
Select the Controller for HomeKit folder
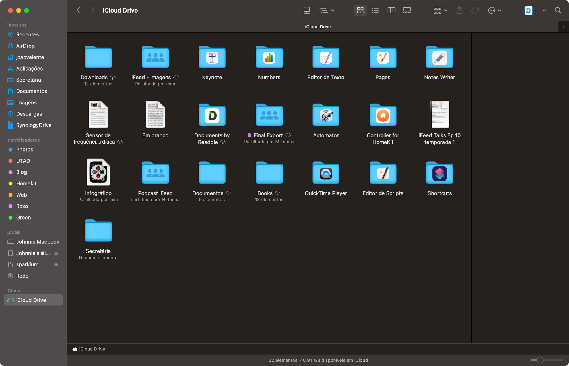(383, 115)
